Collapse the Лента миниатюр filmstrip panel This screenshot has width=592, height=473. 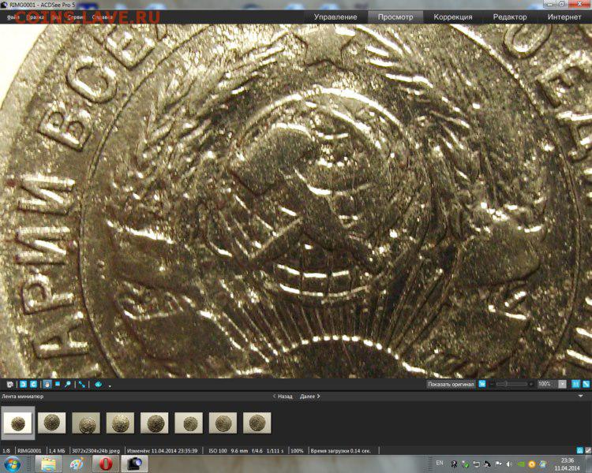pos(581,396)
